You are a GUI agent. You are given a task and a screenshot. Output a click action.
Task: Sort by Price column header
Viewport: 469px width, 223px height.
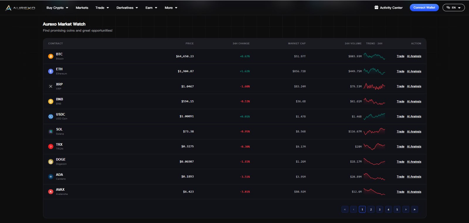(x=189, y=43)
